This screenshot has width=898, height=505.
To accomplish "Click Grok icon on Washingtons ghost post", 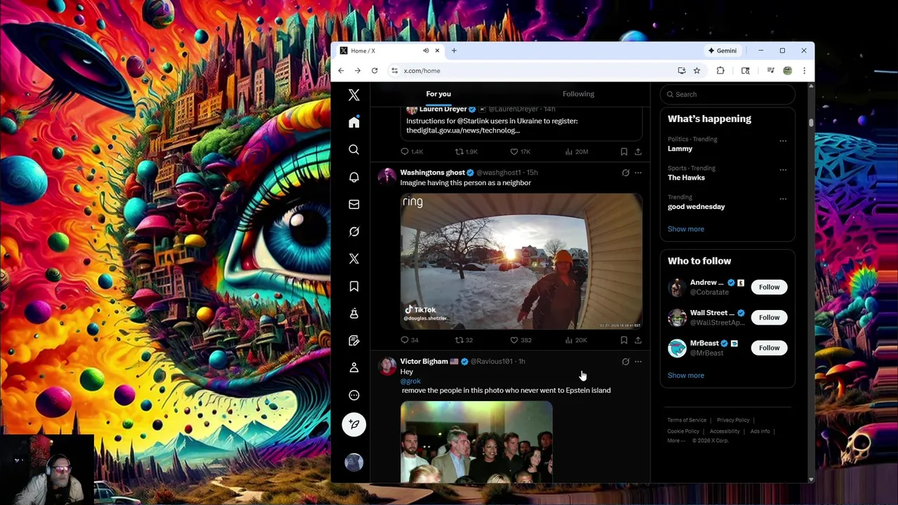I will [x=625, y=173].
